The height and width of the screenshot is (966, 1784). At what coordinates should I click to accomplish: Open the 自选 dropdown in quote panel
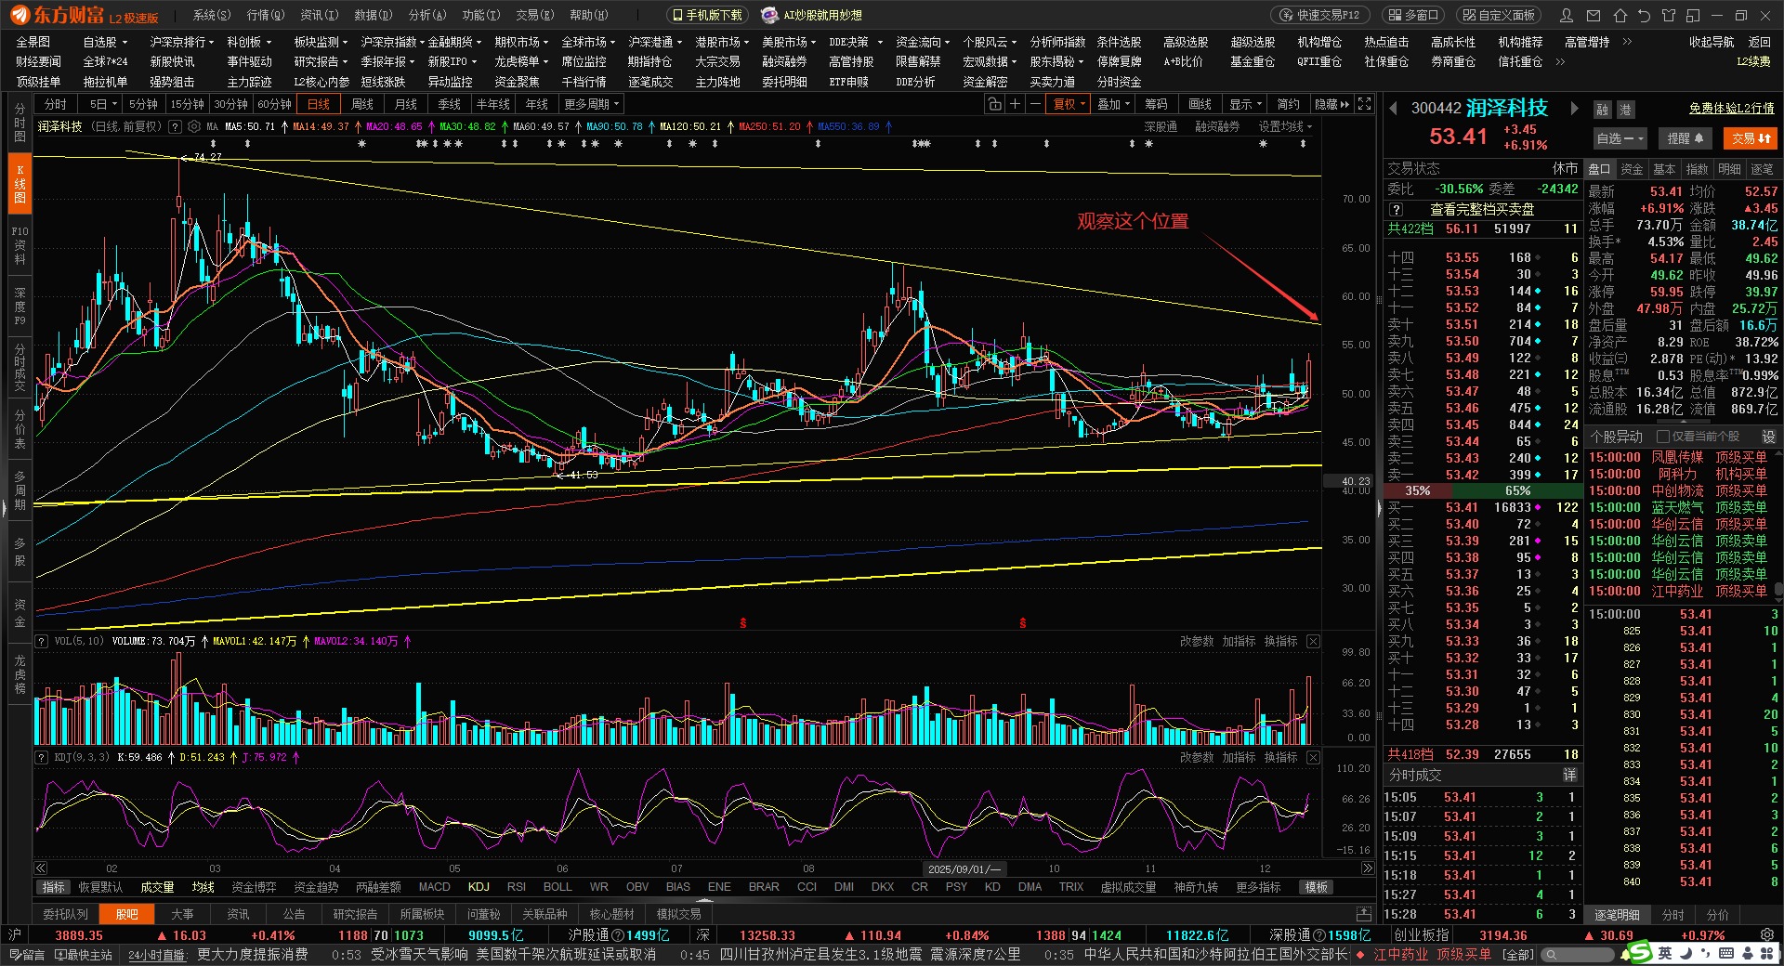tap(1620, 138)
